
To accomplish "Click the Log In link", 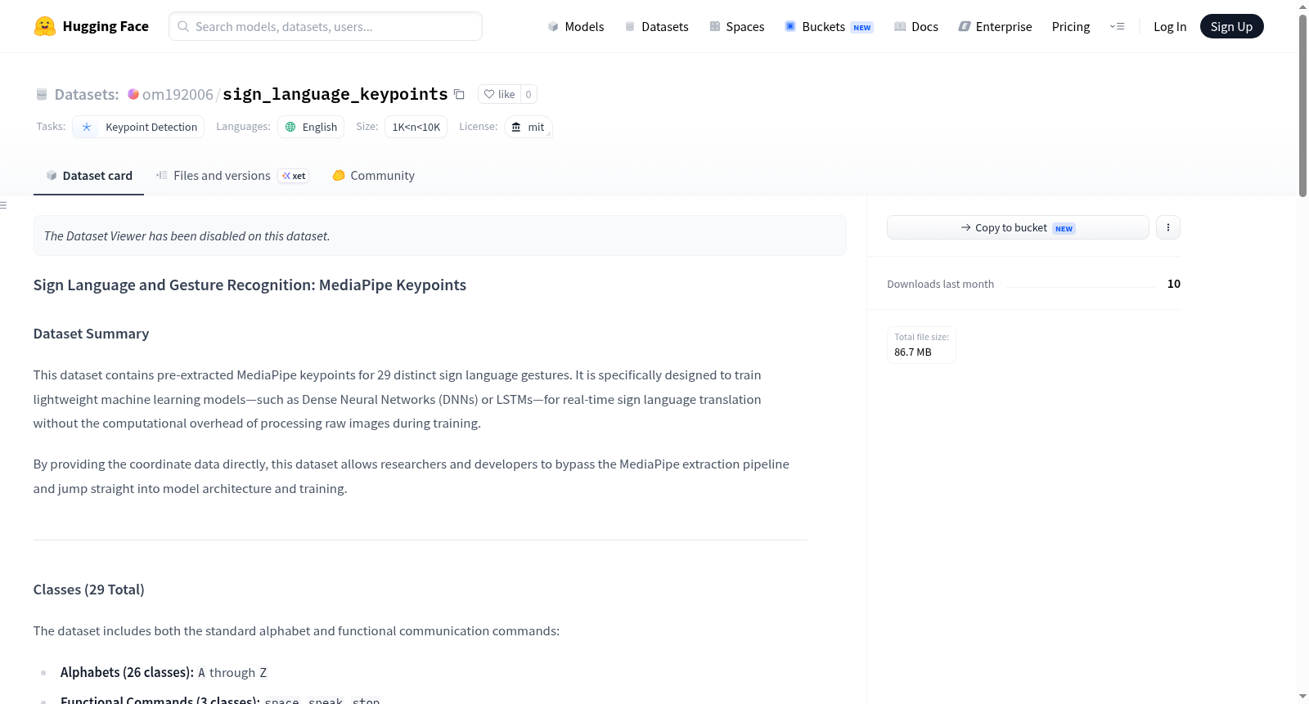I will 1170,26.
